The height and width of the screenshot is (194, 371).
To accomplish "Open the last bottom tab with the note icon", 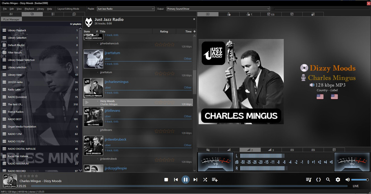I will pyautogui.click(x=334, y=150).
